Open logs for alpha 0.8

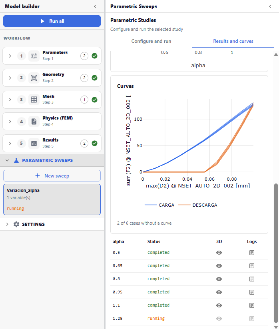click(252, 279)
